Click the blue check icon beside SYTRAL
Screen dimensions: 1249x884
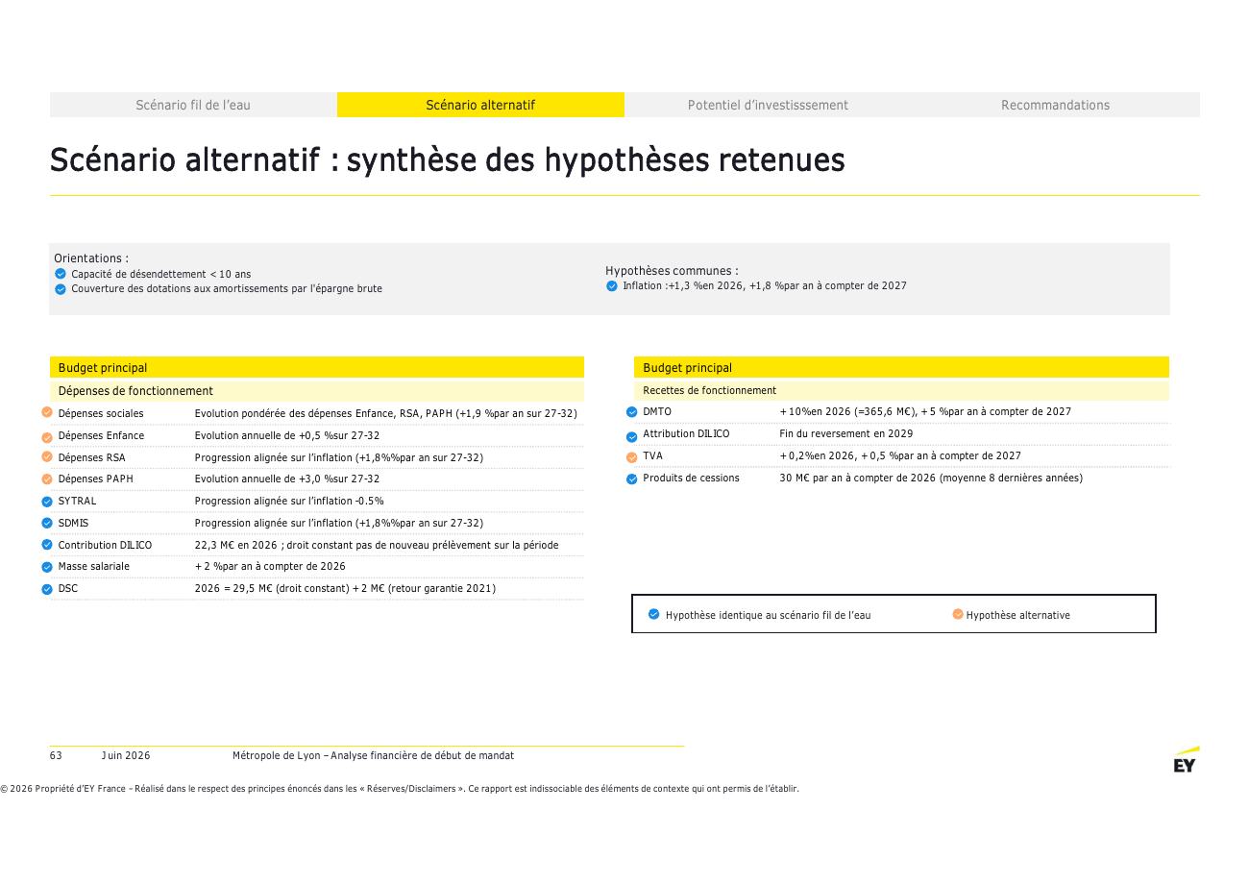47,502
